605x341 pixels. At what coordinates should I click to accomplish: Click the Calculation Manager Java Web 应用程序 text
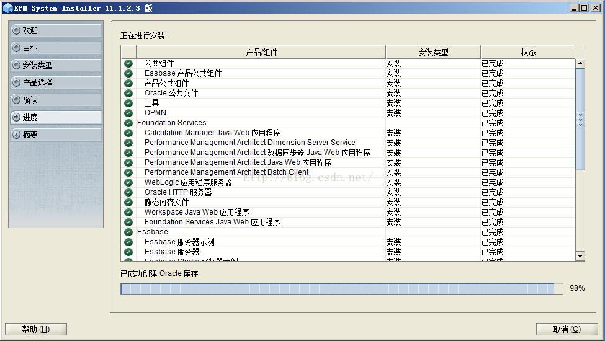point(213,133)
